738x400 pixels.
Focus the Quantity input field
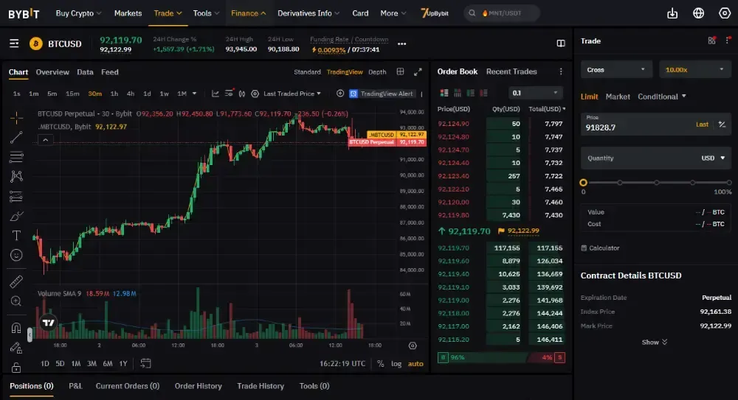(x=638, y=158)
